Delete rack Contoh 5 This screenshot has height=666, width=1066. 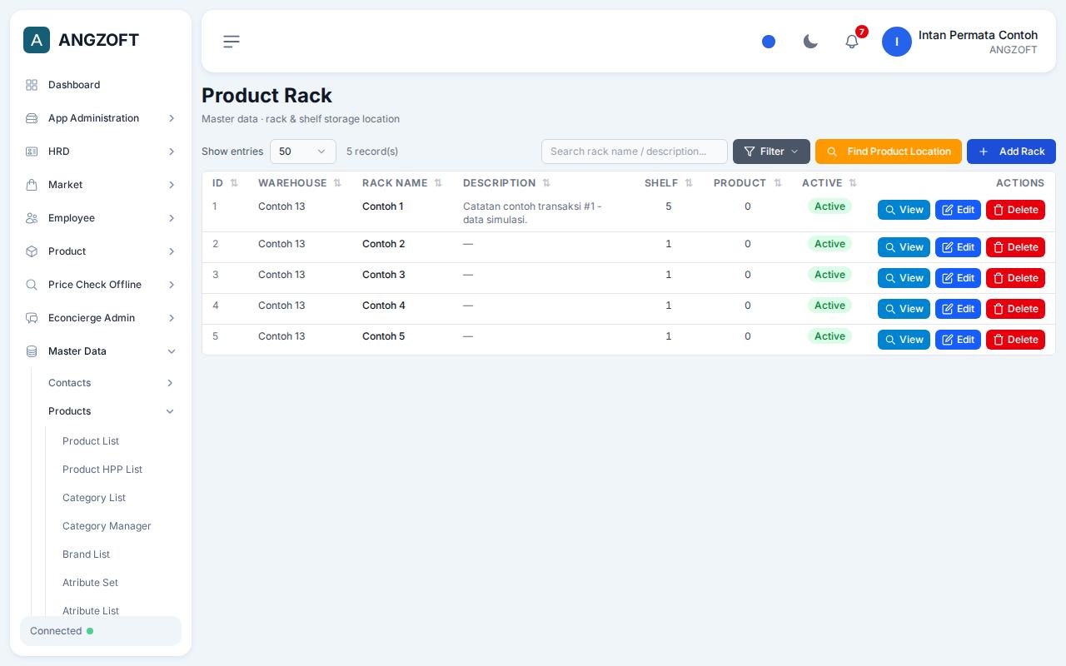pos(1015,340)
